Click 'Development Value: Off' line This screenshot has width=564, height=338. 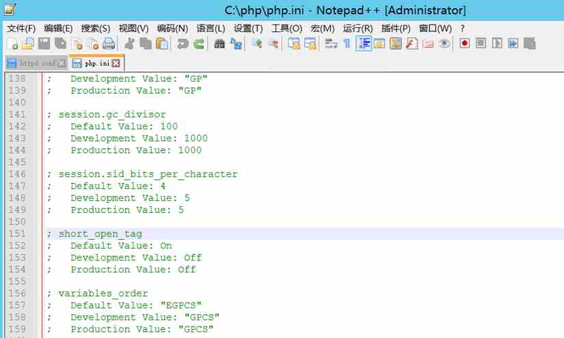[x=136, y=257]
